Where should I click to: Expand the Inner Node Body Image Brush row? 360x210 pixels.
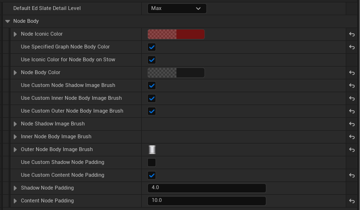pyautogui.click(x=15, y=137)
